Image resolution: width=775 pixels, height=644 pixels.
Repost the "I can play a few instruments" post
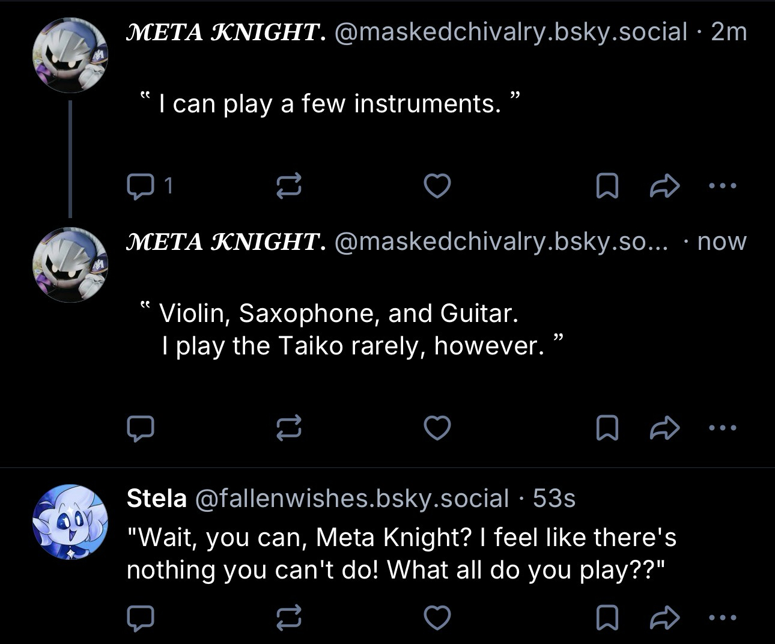[x=288, y=186]
